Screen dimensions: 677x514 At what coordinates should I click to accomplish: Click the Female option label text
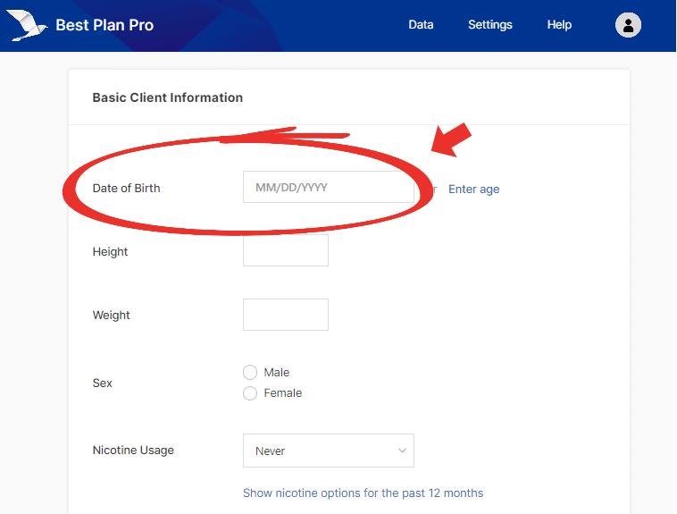(283, 393)
